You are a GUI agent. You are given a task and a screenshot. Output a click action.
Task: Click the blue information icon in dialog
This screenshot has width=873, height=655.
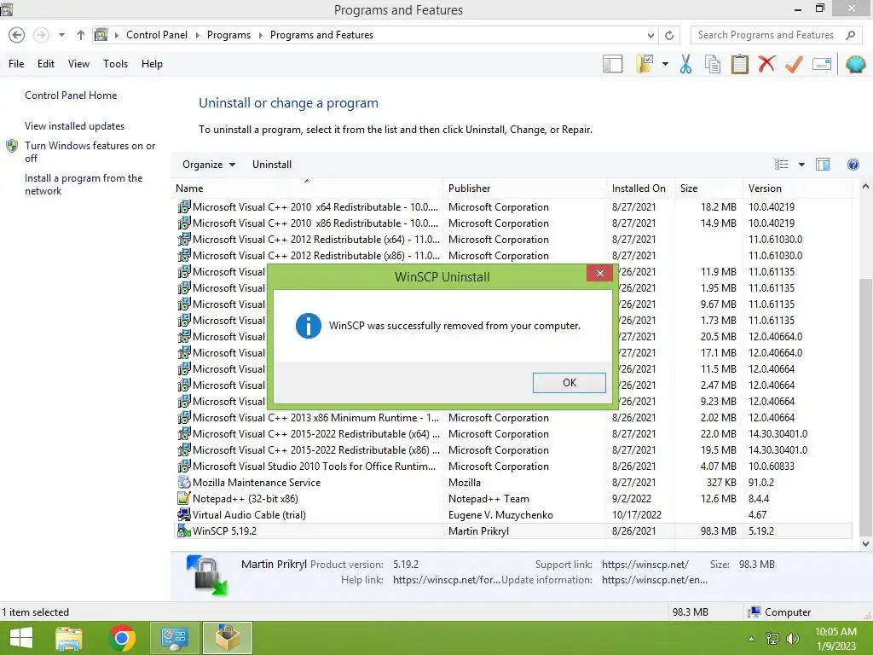[309, 325]
